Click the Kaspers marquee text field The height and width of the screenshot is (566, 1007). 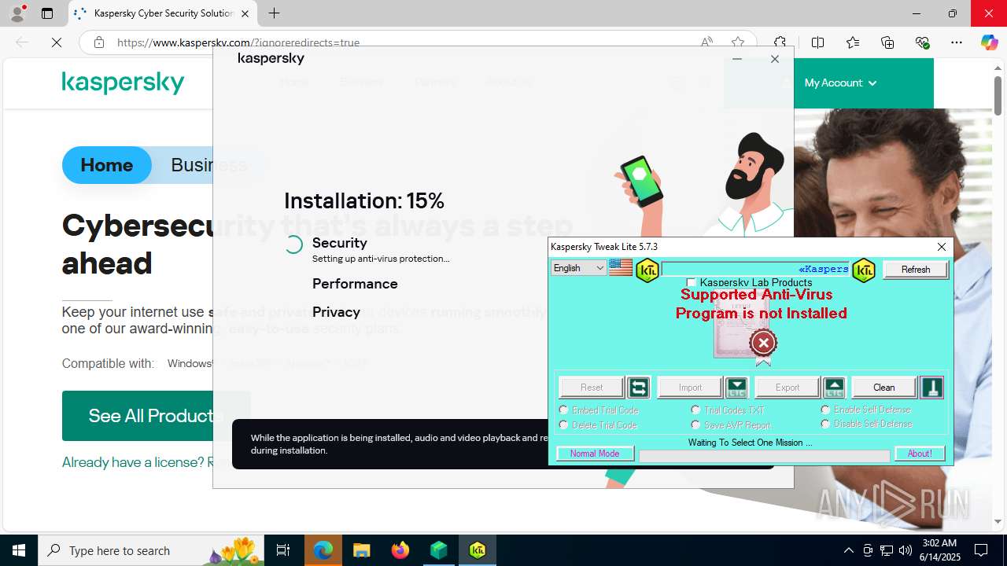click(x=755, y=269)
